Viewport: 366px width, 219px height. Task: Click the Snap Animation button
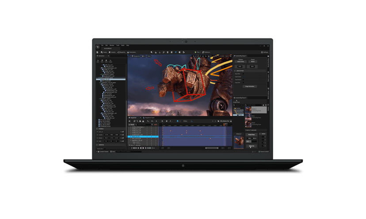(x=250, y=87)
